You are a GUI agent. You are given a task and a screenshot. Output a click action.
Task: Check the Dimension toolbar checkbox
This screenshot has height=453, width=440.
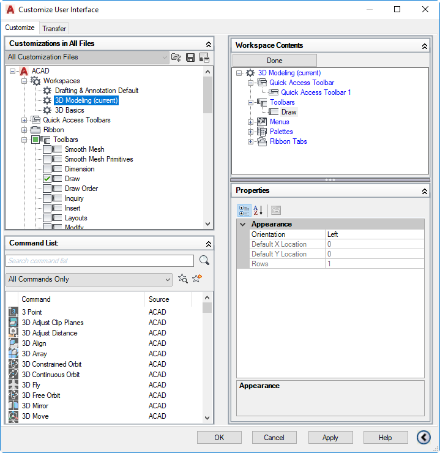coord(47,169)
